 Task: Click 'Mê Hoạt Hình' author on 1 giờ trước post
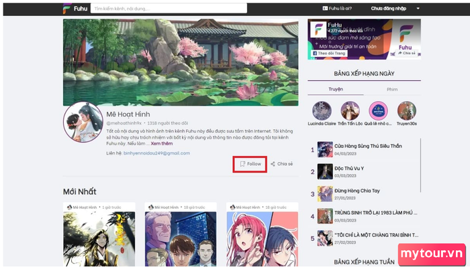point(85,207)
